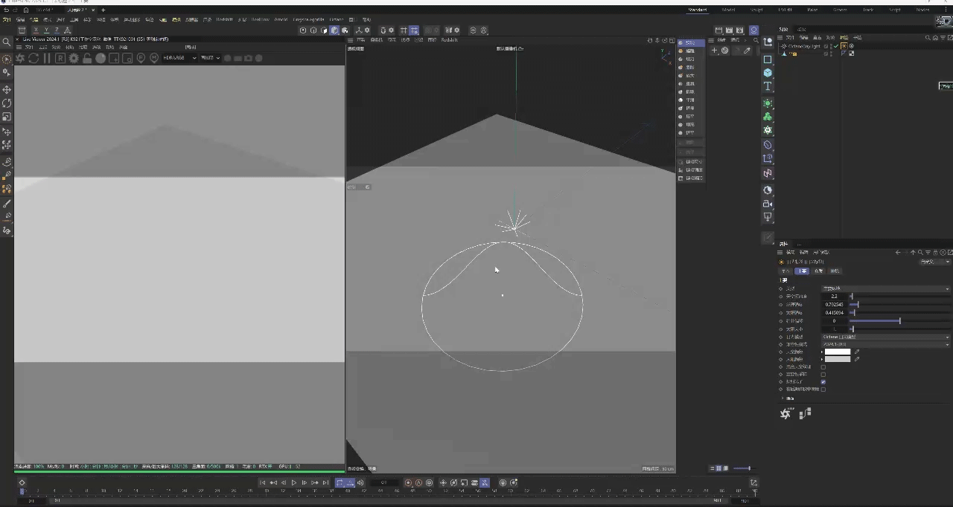Open HDR/sRGB color space dropdown
Screen dimensions: 953x507
[179, 58]
